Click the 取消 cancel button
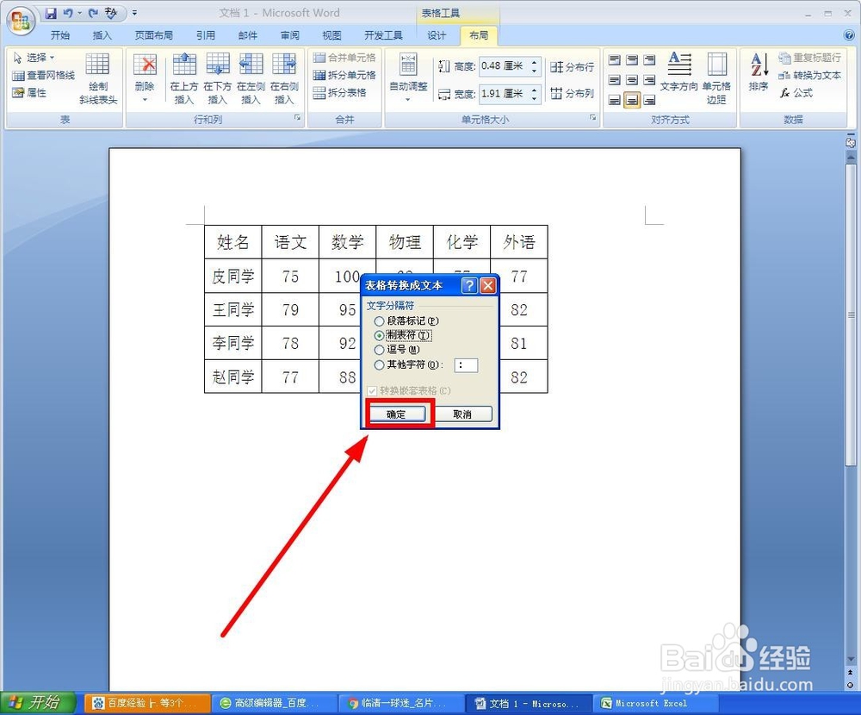861x715 pixels. coord(462,413)
